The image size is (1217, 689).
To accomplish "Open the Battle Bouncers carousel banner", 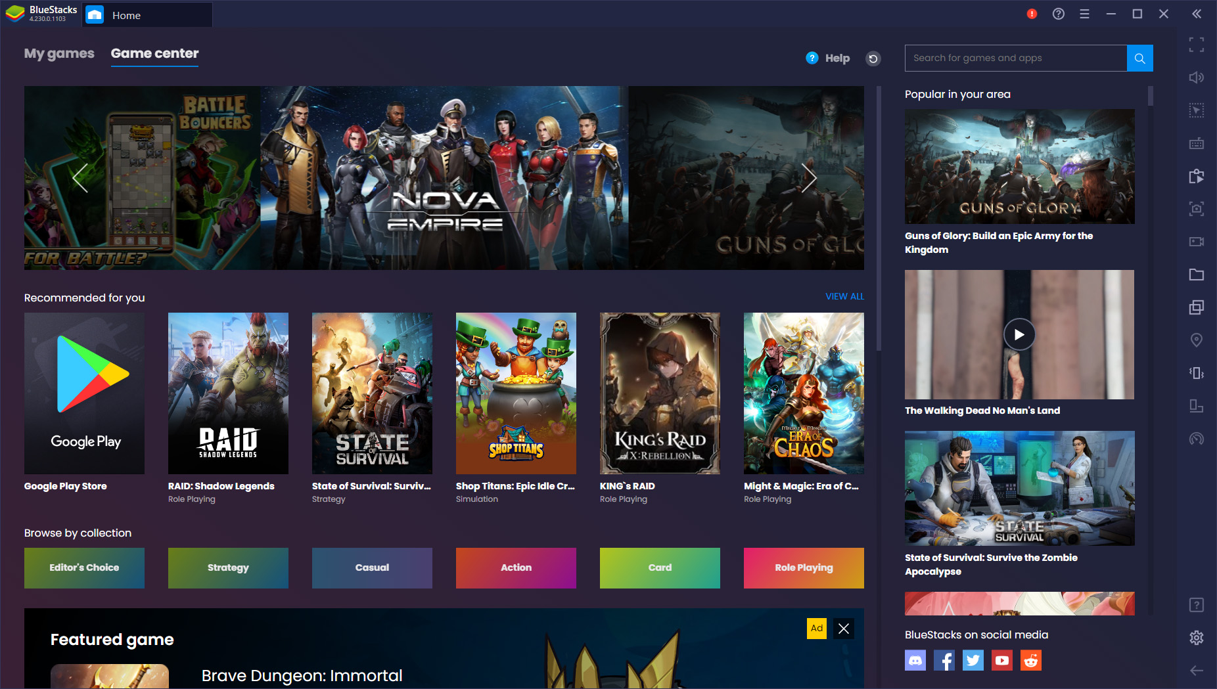I will coord(142,177).
